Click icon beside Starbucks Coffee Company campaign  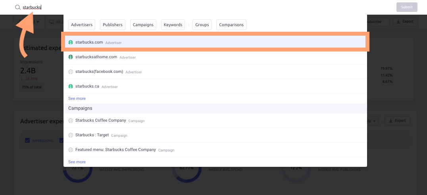tap(71, 120)
